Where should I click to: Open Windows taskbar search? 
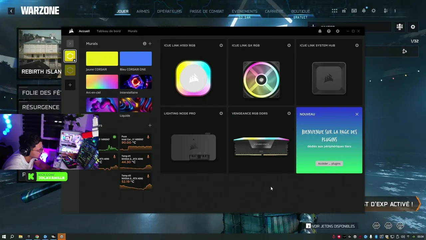pyautogui.click(x=12, y=237)
